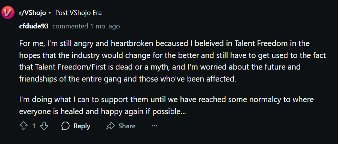View the cfdude93 user profile
The height and width of the screenshot is (144, 338).
[34, 27]
